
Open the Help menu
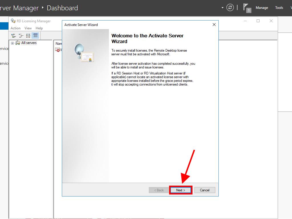(x=39, y=28)
